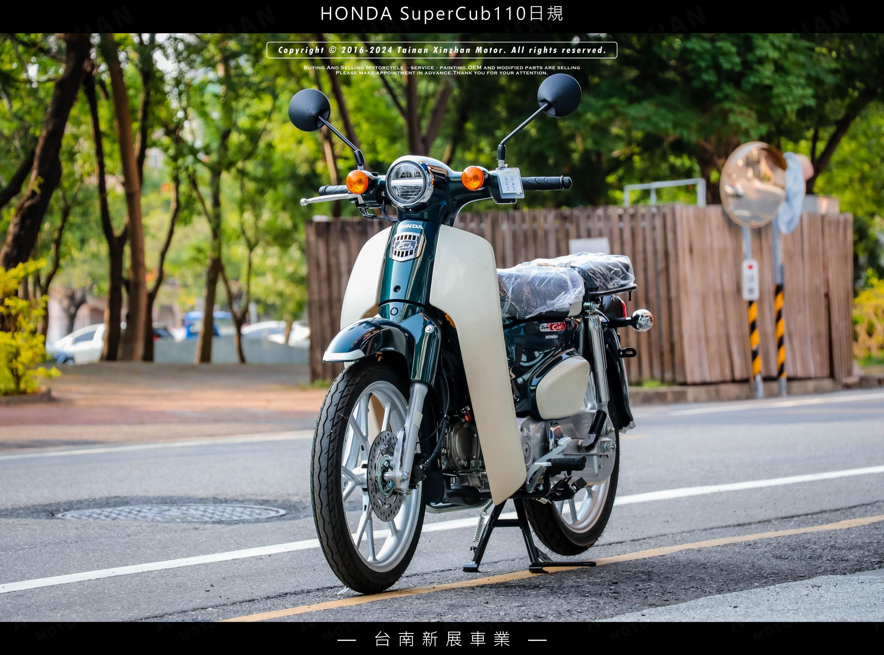Image resolution: width=884 pixels, height=655 pixels.
Task: Click the 'Please make appointment in advance' line
Action: [442, 73]
